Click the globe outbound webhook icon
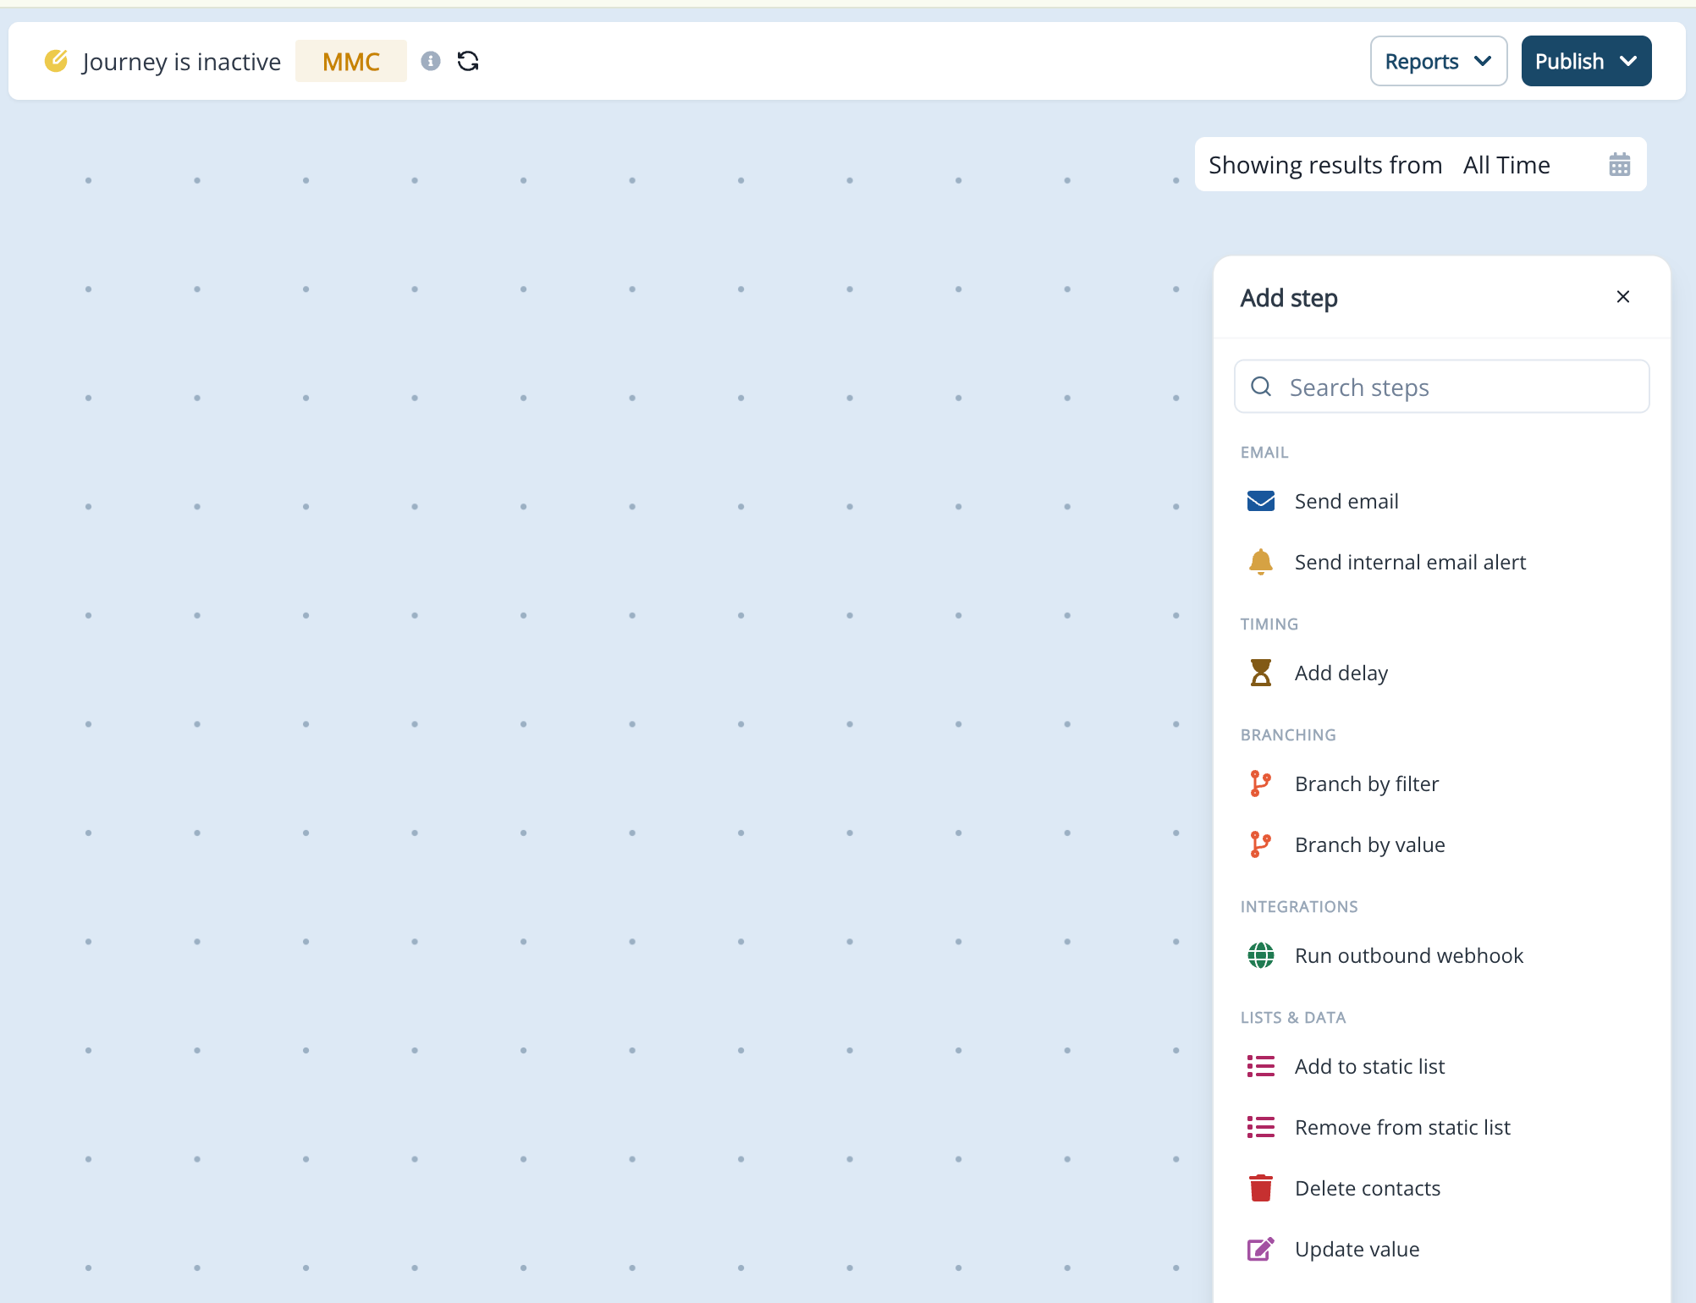 pyautogui.click(x=1261, y=955)
